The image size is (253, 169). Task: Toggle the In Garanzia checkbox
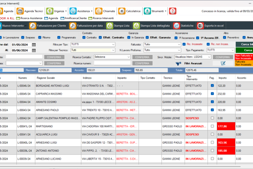pyautogui.click(x=129, y=38)
